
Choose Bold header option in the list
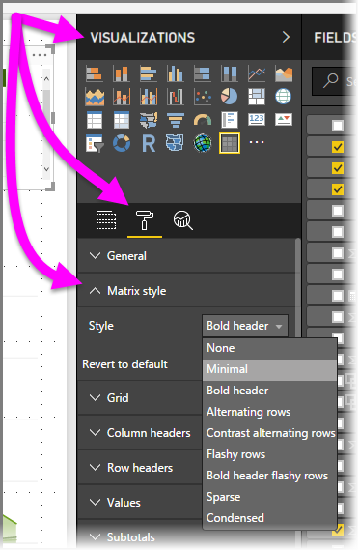pyautogui.click(x=269, y=391)
